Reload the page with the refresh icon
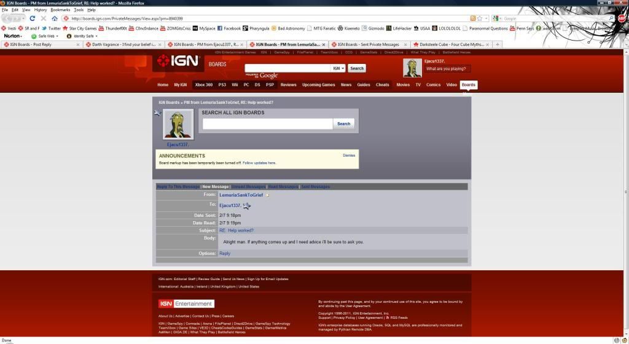 [x=33, y=18]
